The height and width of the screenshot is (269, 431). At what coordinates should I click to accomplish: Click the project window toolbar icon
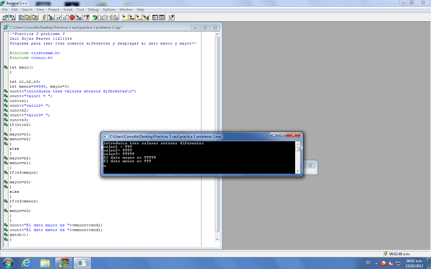pos(155,17)
